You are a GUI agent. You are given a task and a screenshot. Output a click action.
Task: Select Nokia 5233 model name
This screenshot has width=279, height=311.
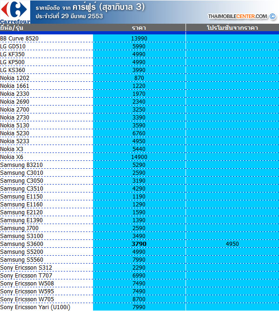(15, 141)
